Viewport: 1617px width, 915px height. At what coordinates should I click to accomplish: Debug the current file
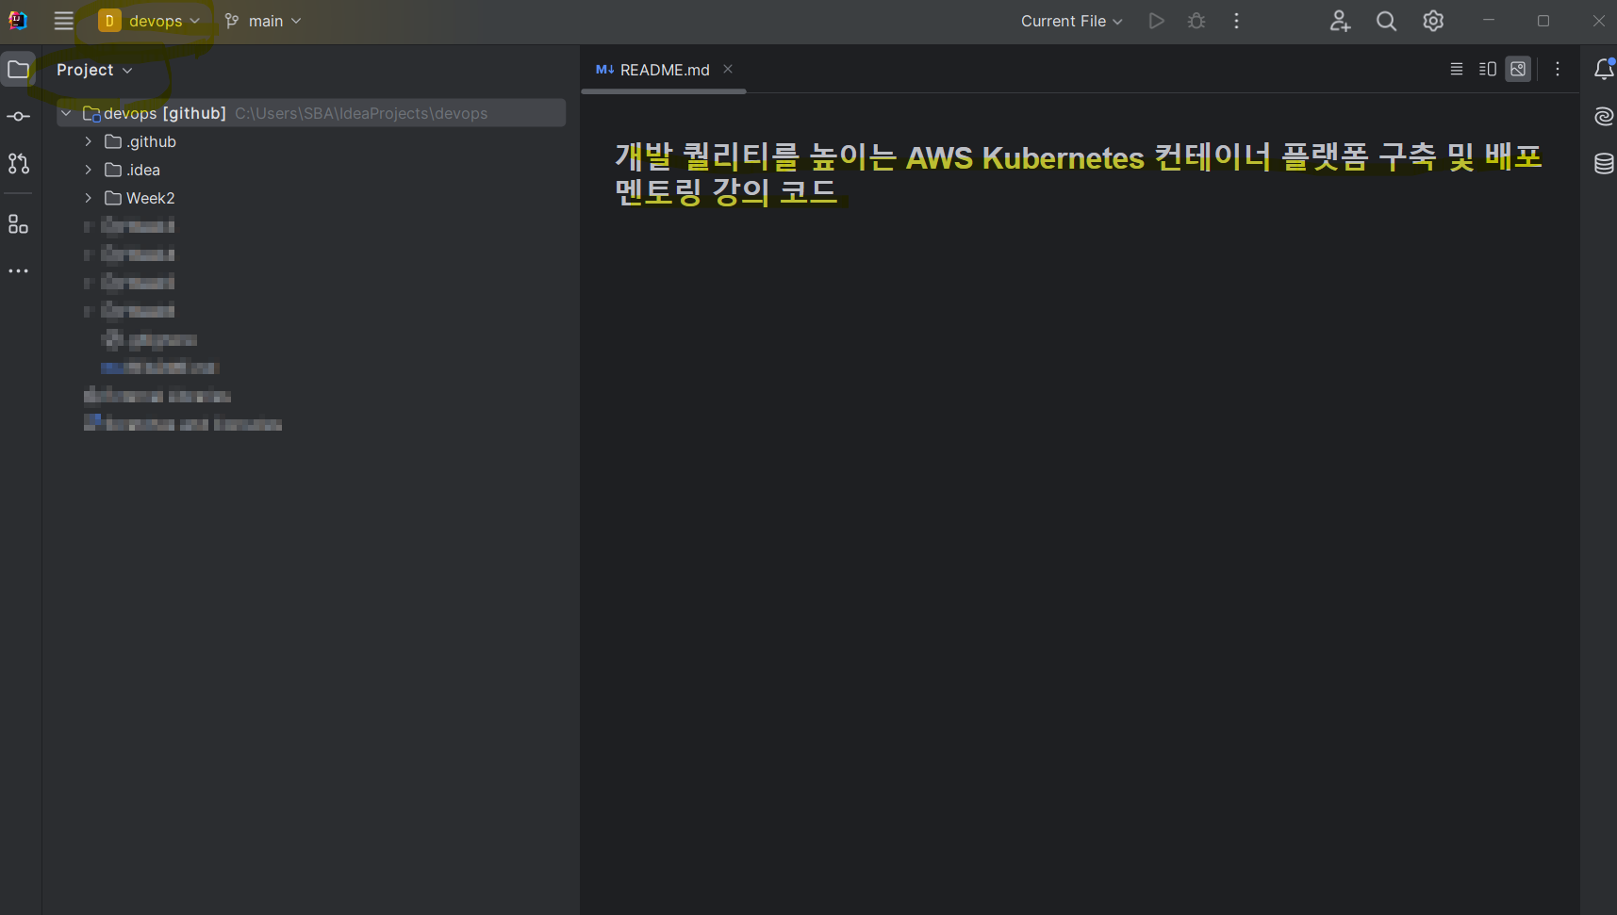[x=1196, y=21]
